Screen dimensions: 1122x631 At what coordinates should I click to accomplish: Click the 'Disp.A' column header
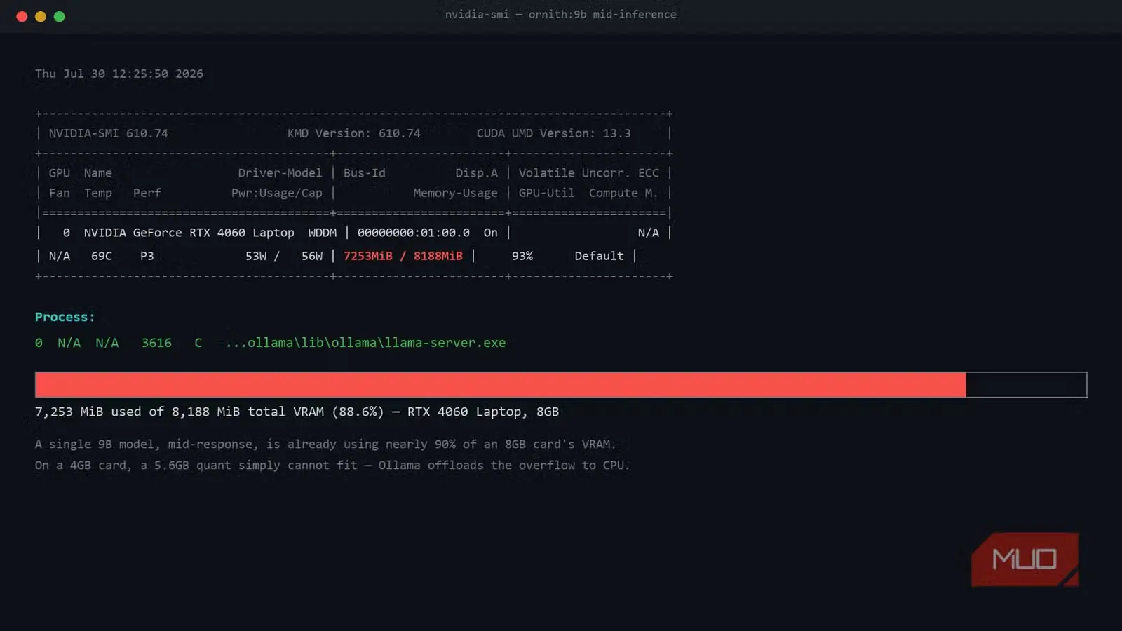point(476,173)
